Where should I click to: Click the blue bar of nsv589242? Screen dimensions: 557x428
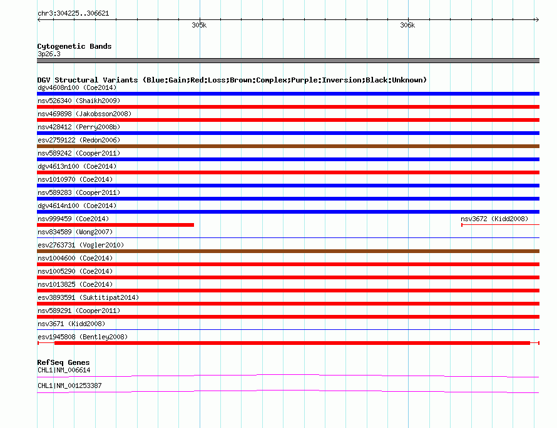click(288, 159)
